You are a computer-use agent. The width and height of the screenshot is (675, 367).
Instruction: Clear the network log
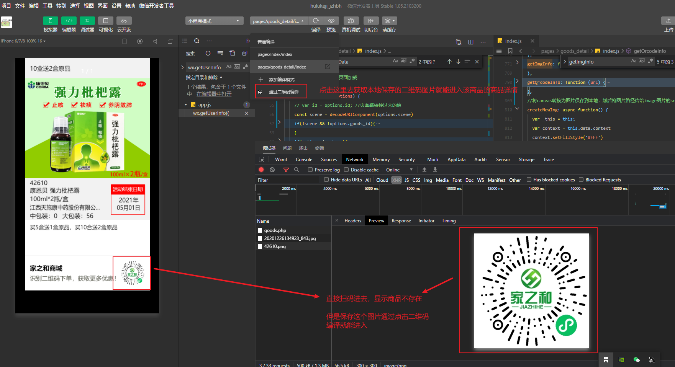pyautogui.click(x=272, y=170)
